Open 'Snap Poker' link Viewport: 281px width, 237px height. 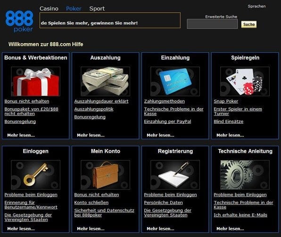pos(226,101)
